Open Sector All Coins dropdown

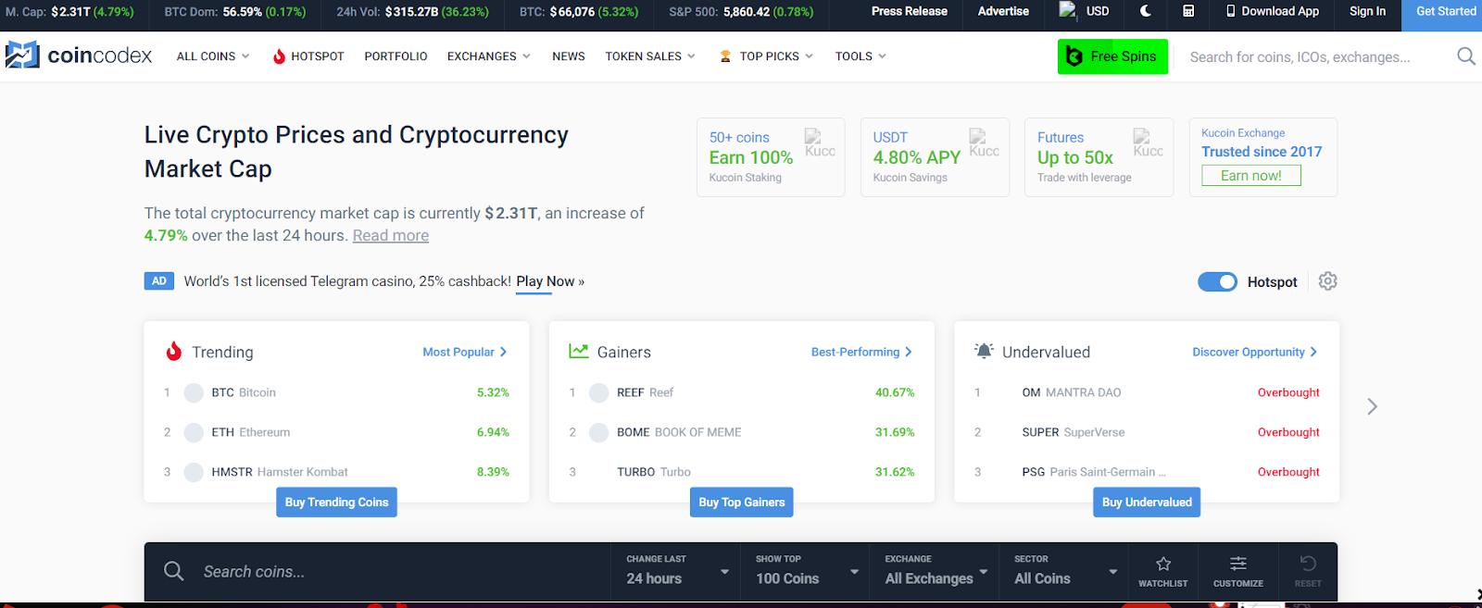[x=1064, y=571]
